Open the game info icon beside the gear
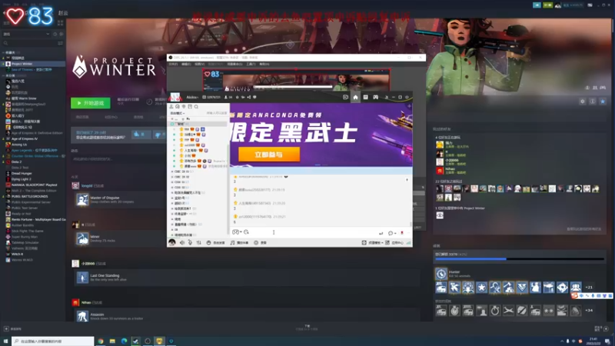 point(593,101)
